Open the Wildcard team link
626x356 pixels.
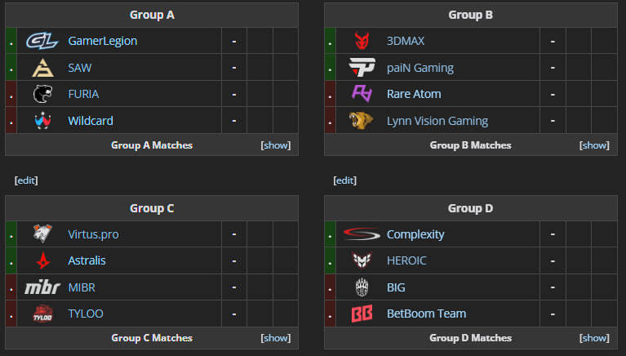(91, 121)
